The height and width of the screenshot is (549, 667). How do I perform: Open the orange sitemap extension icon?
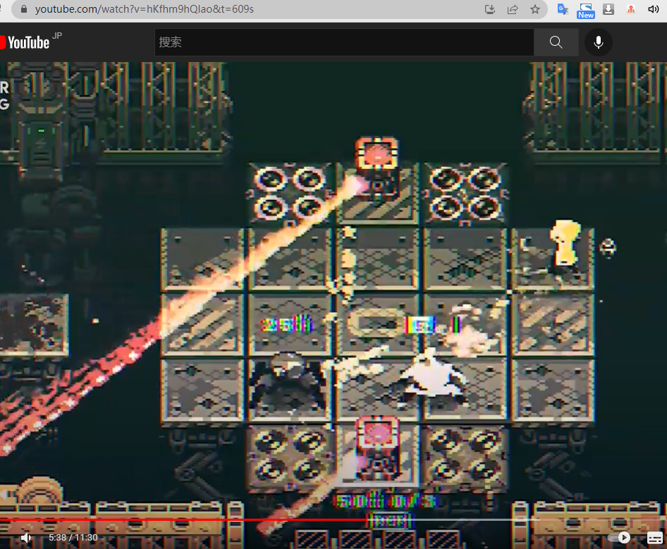click(631, 9)
